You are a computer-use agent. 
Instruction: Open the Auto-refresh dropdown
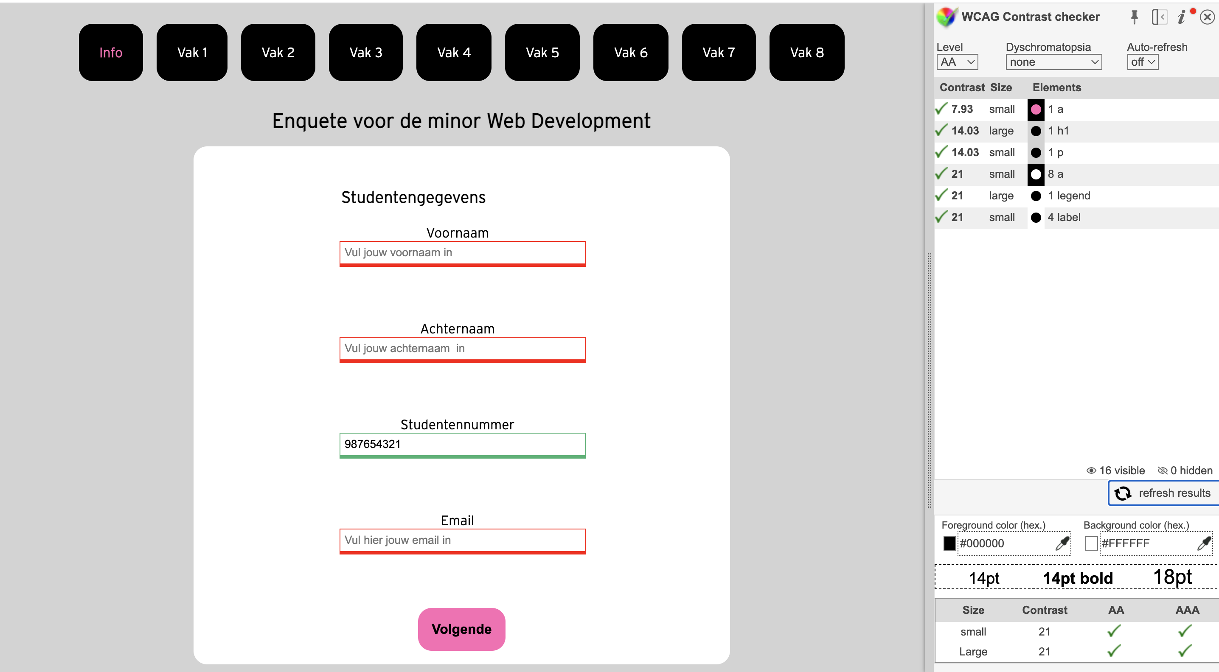click(x=1142, y=62)
